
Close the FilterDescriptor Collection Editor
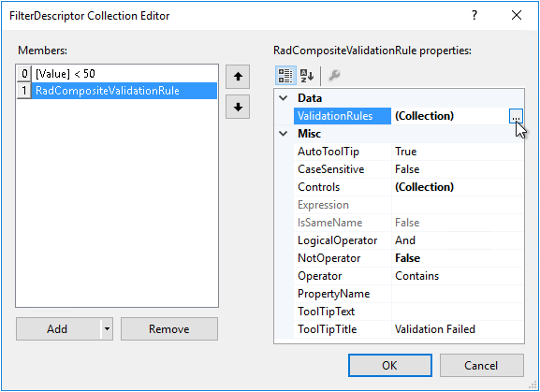coord(517,15)
